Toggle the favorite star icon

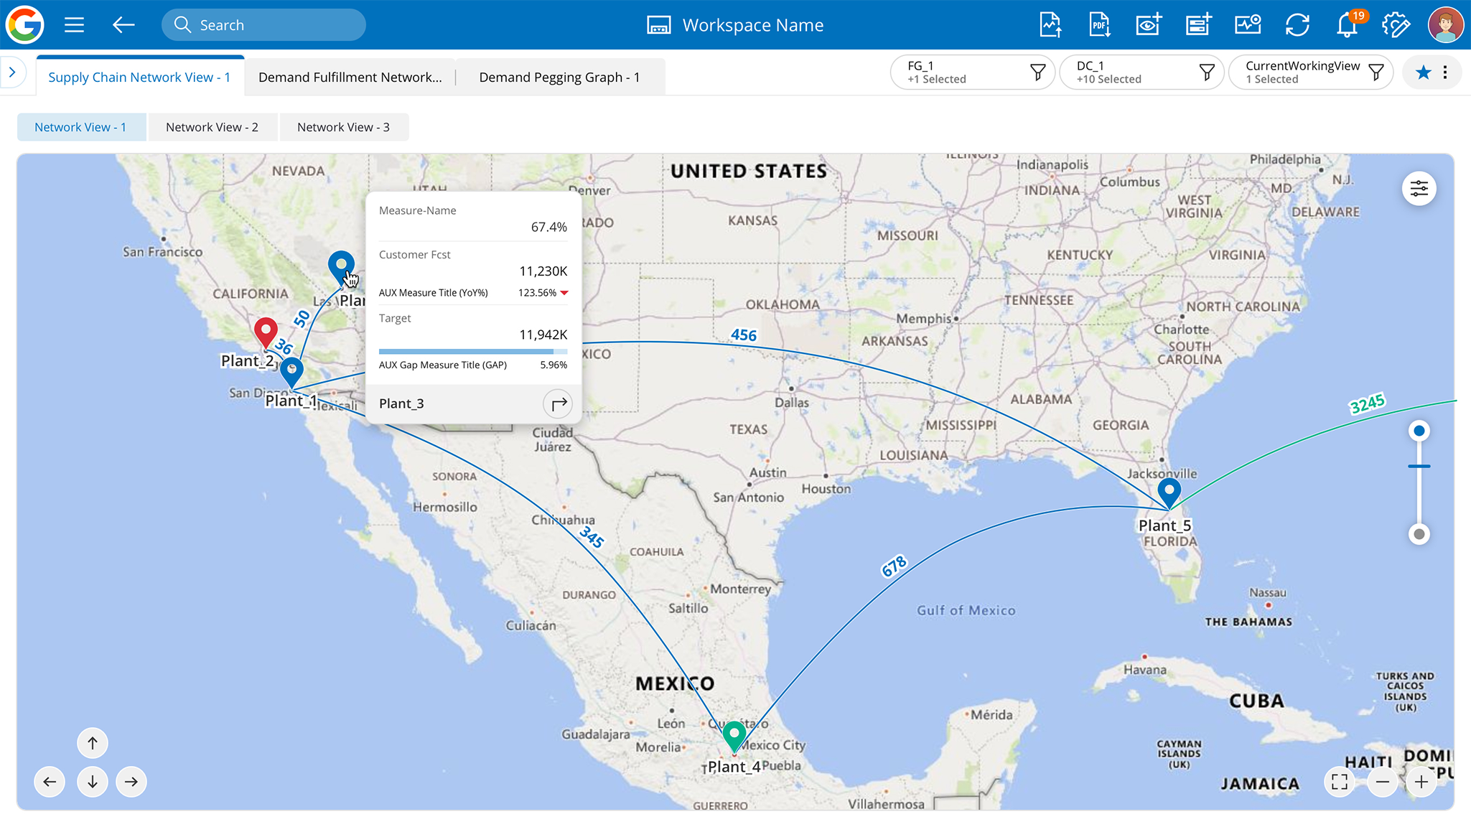point(1423,72)
